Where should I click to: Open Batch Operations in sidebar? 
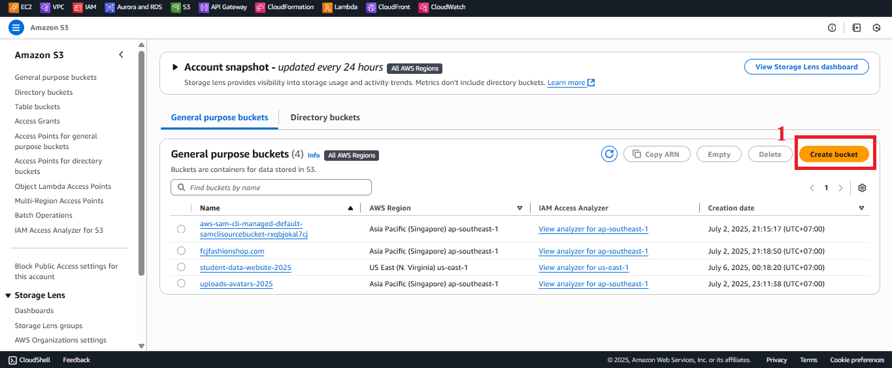click(44, 215)
